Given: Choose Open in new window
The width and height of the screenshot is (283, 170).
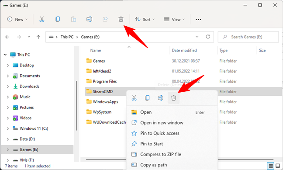Looking at the screenshot, I should pyautogui.click(x=172, y=123).
